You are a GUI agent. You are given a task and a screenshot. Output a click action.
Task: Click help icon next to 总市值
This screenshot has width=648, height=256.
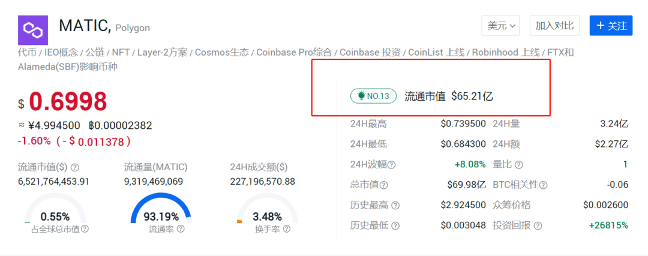[384, 185]
